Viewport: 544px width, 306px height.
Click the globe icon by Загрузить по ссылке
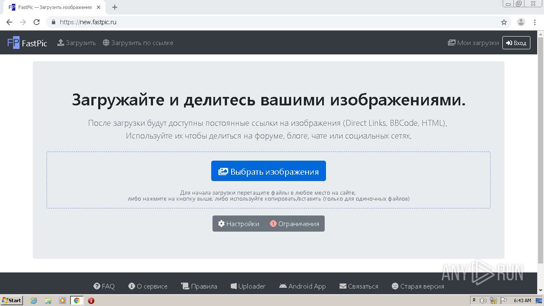pyautogui.click(x=106, y=42)
